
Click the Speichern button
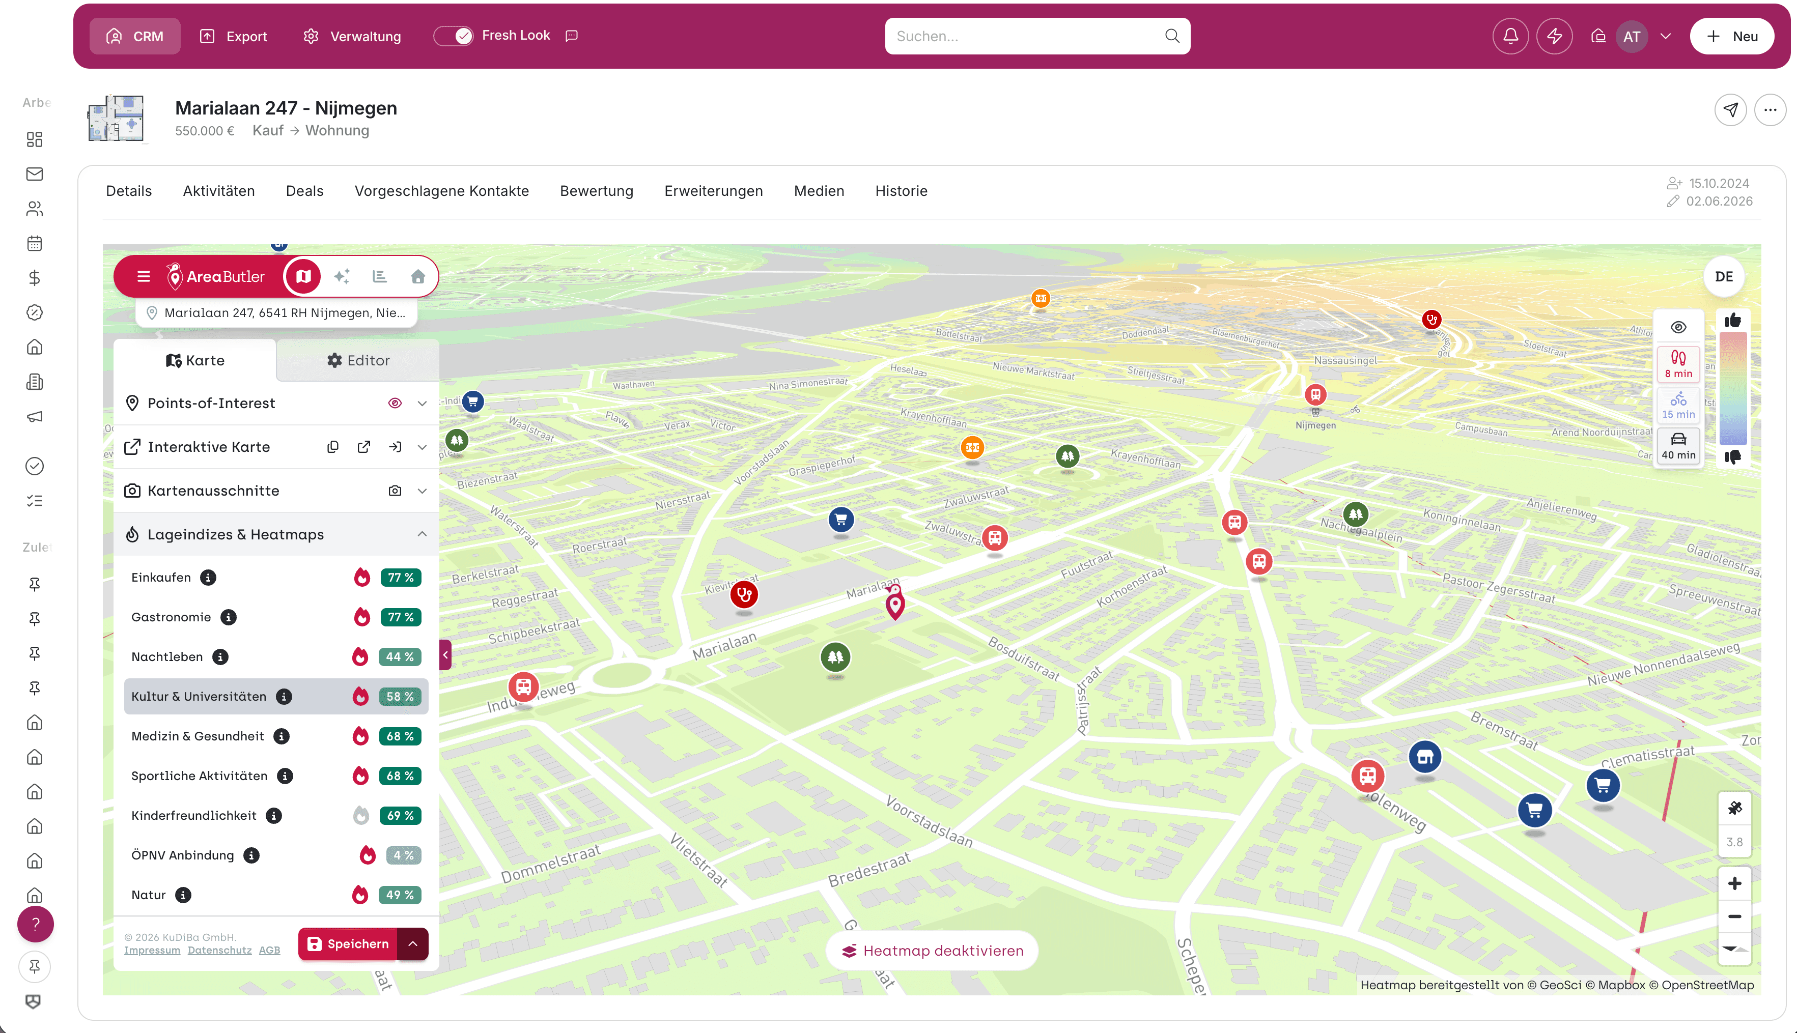pyautogui.click(x=348, y=943)
